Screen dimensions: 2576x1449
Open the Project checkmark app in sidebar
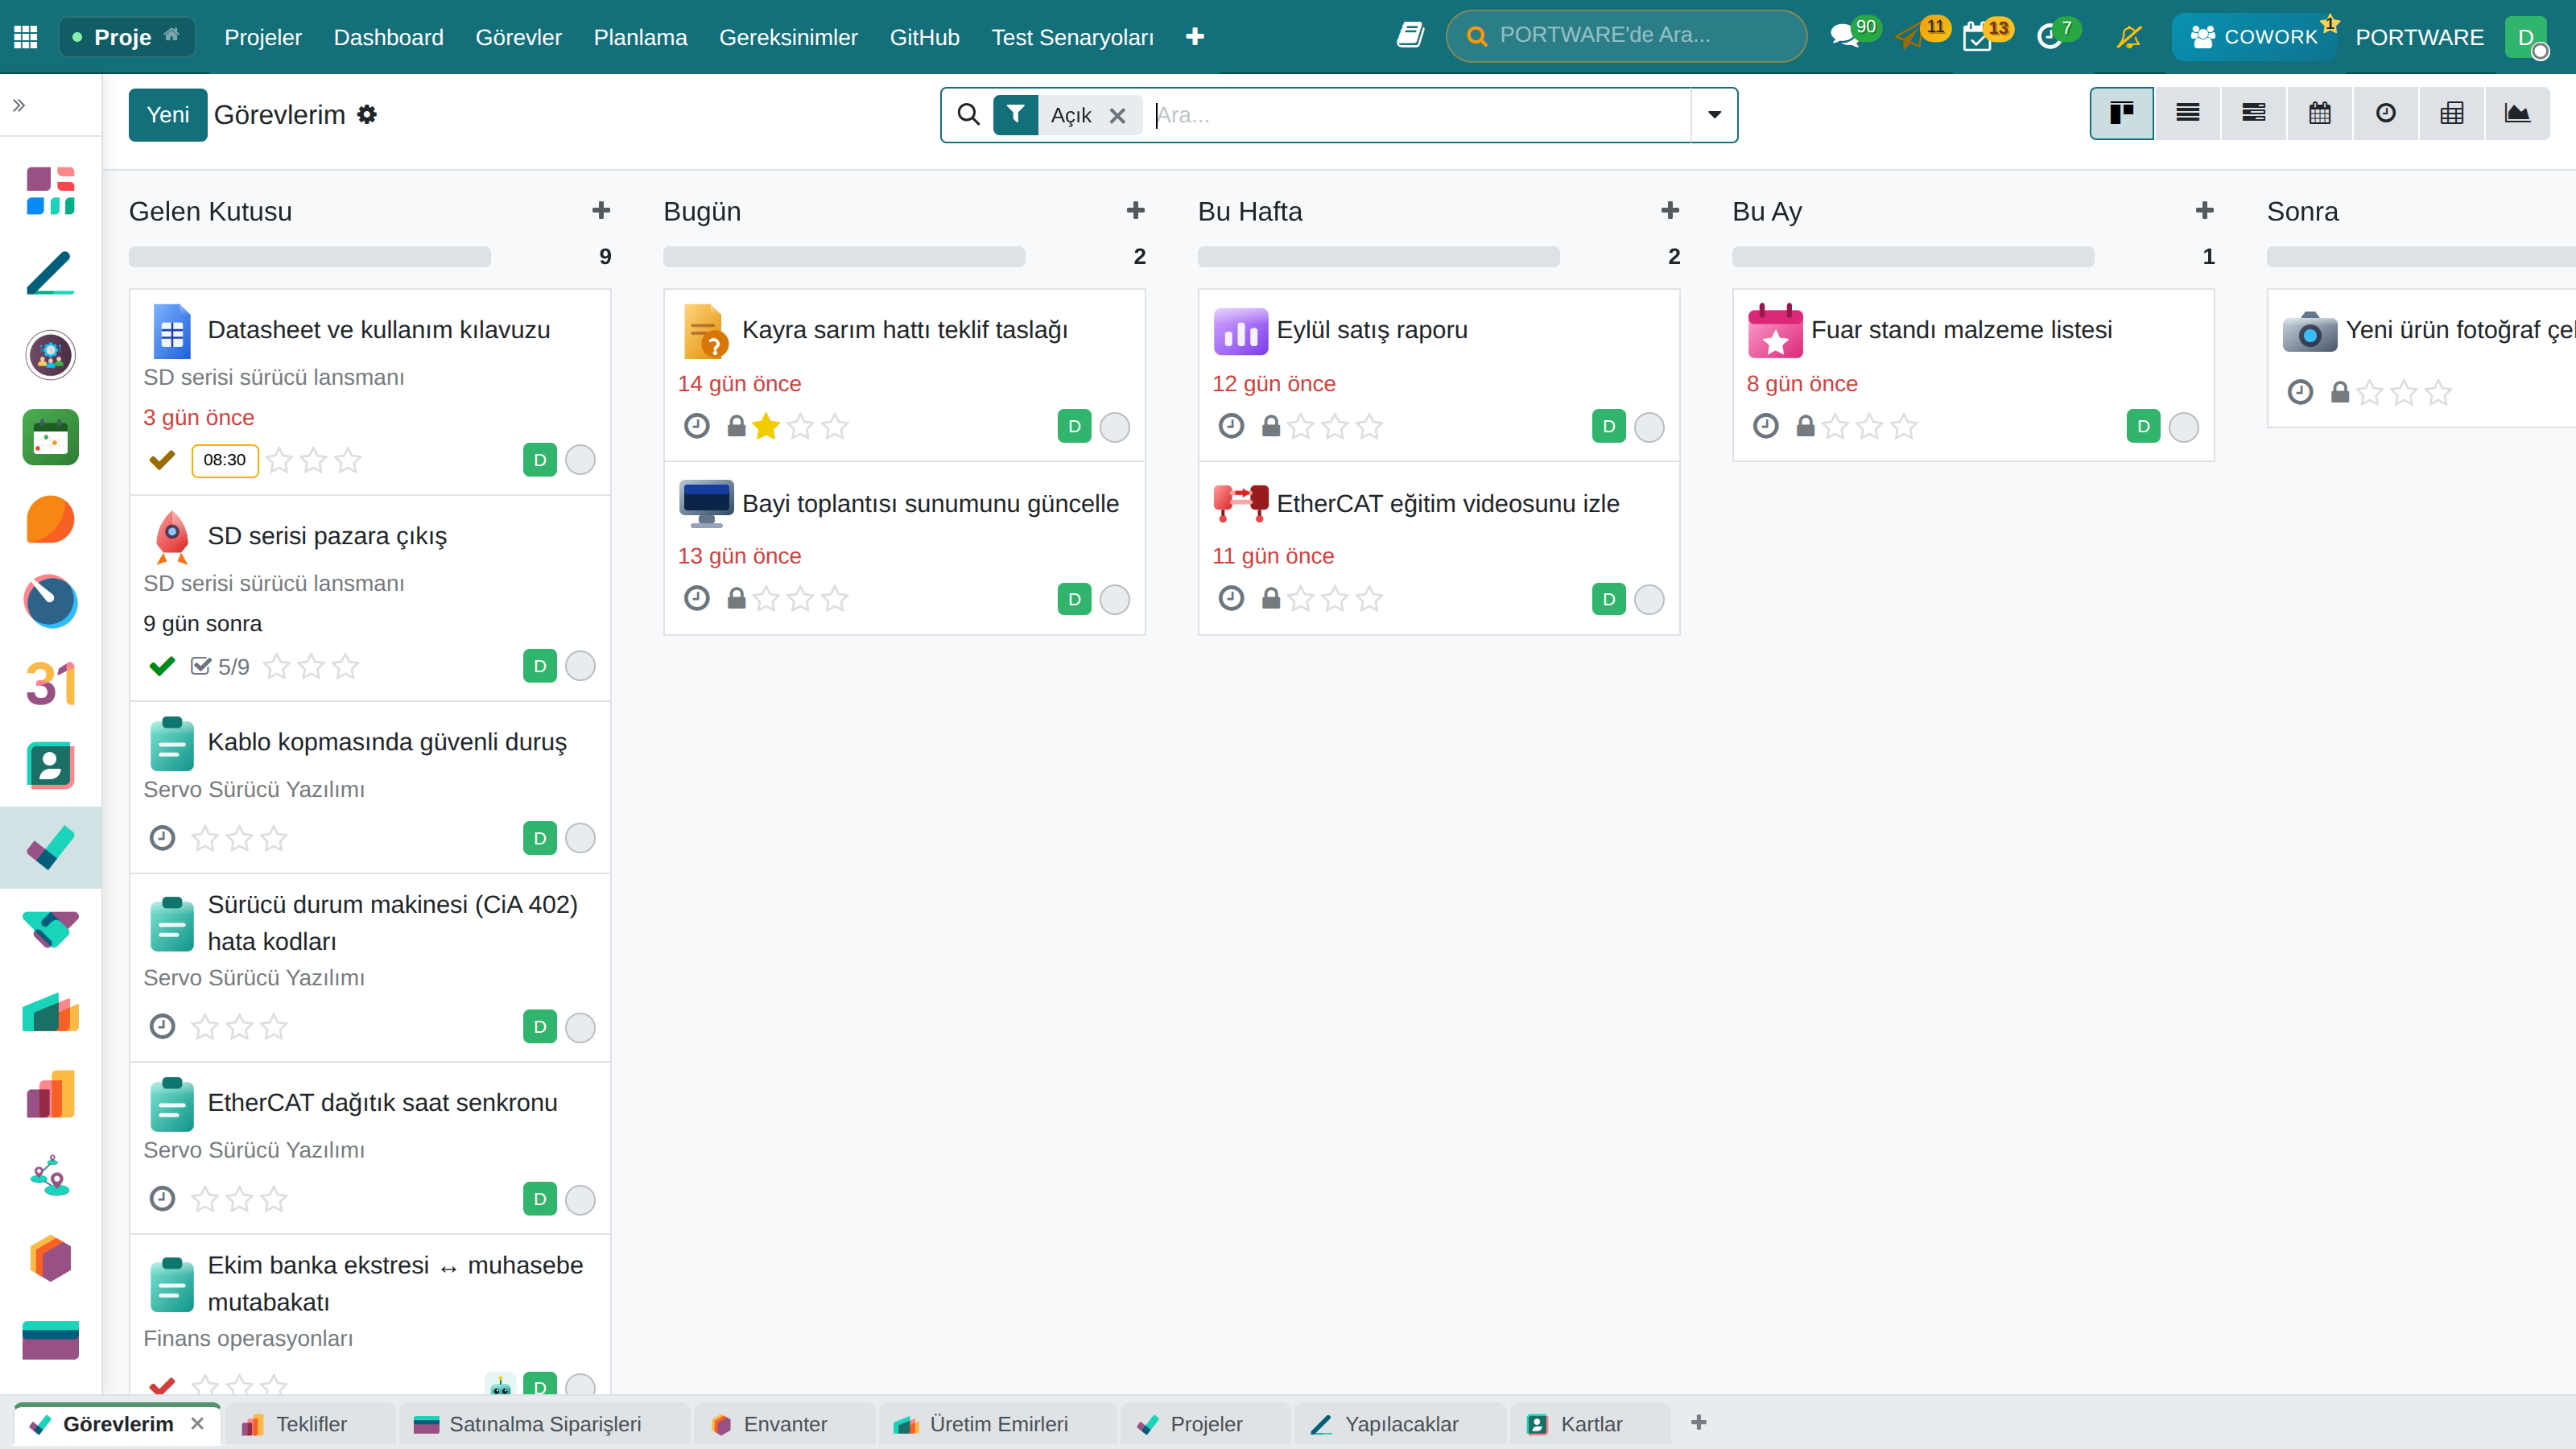[x=50, y=847]
